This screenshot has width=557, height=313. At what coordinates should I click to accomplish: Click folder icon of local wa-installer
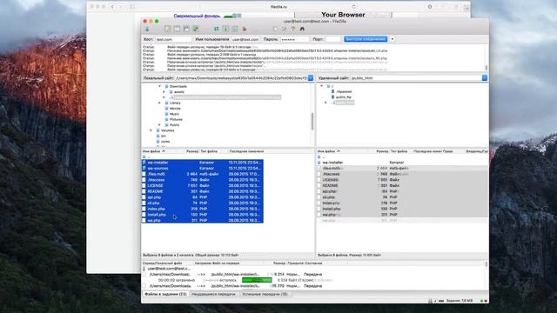click(x=144, y=163)
